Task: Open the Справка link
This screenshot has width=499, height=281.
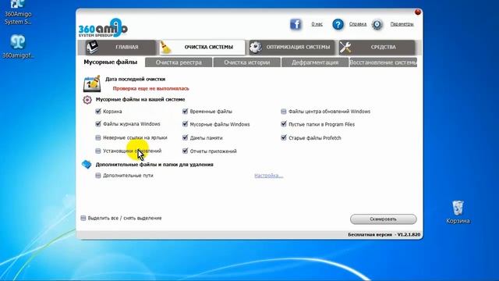Action: click(358, 24)
